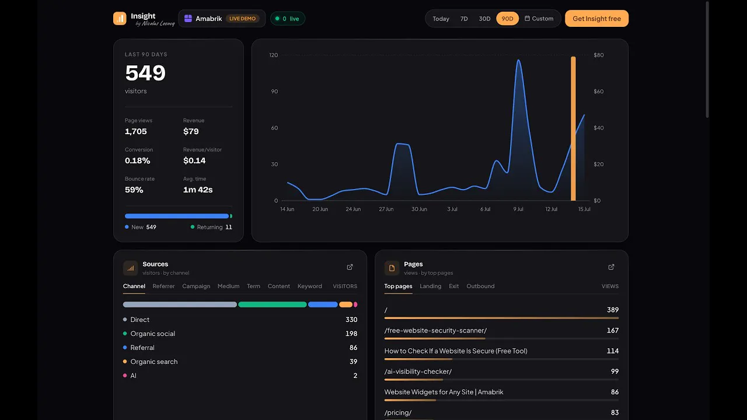Screen dimensions: 747x420
Task: Switch to the Landing tab
Action: (x=431, y=286)
